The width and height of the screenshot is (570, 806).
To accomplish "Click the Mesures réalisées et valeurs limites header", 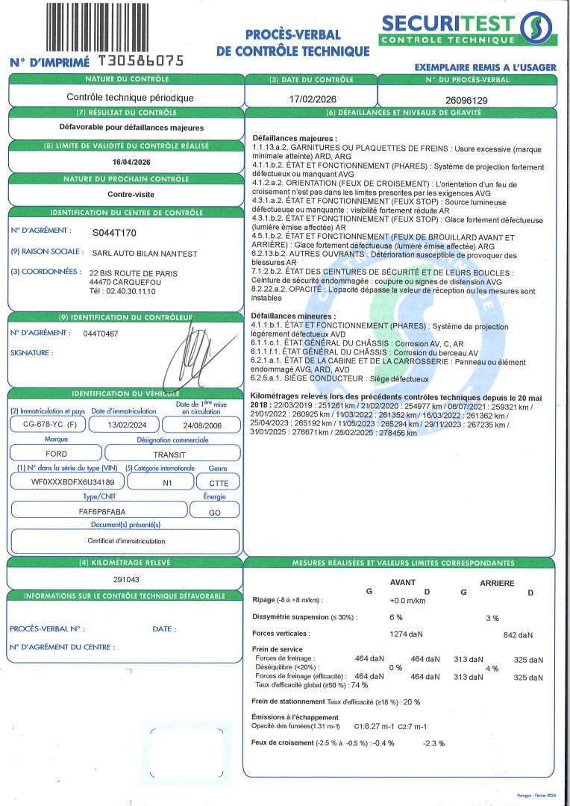I will [400, 563].
